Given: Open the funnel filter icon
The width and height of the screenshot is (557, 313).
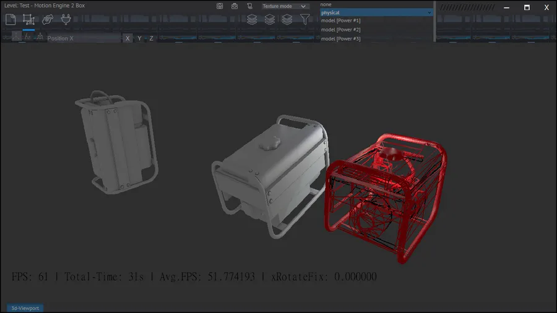Looking at the screenshot, I should (304, 19).
